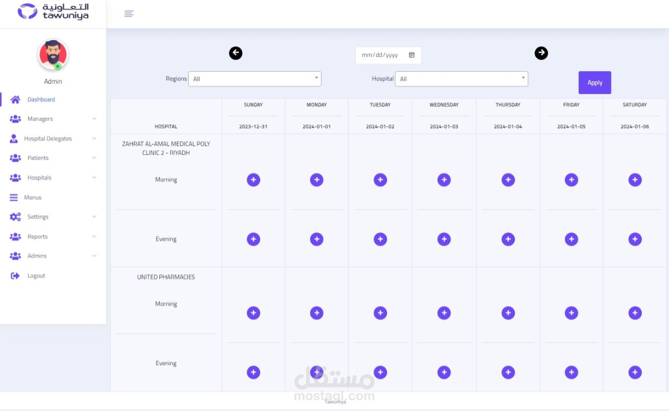Open the Hospital filter dropdown
Viewport: 669px width, 411px height.
coord(461,79)
